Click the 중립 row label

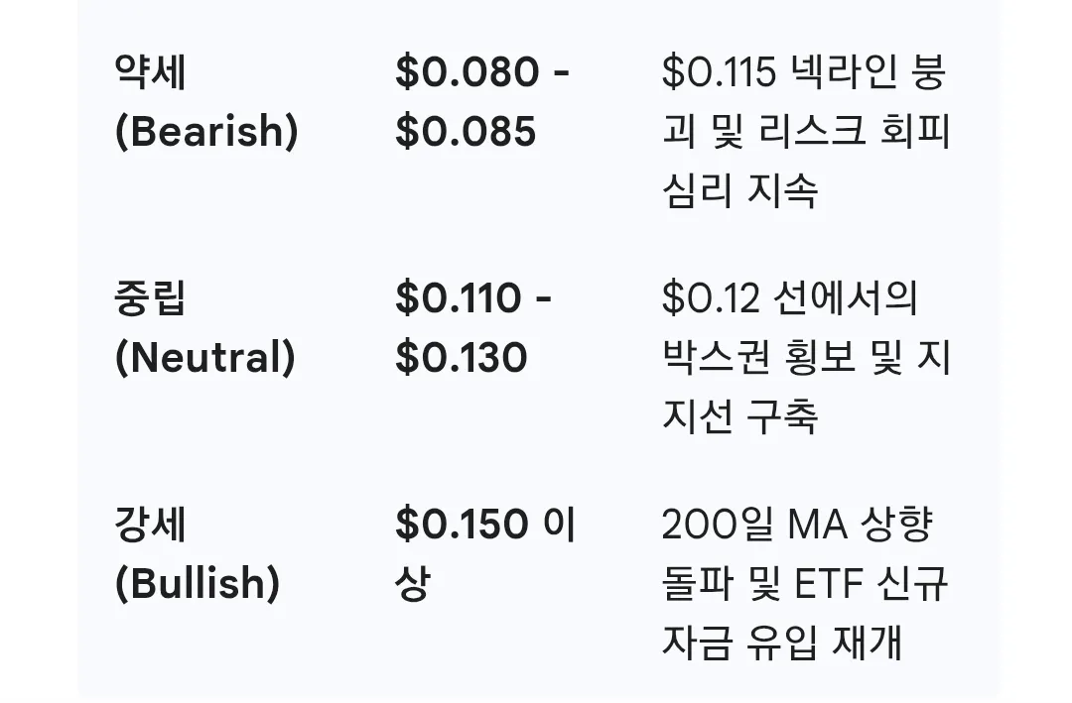point(150,297)
